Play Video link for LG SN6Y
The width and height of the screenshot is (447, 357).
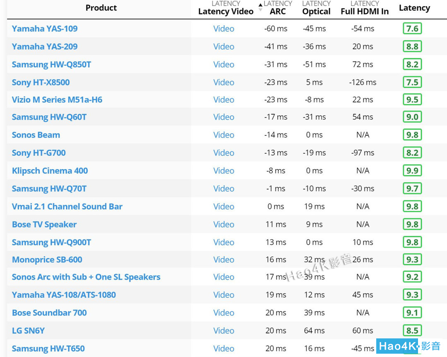tap(224, 331)
